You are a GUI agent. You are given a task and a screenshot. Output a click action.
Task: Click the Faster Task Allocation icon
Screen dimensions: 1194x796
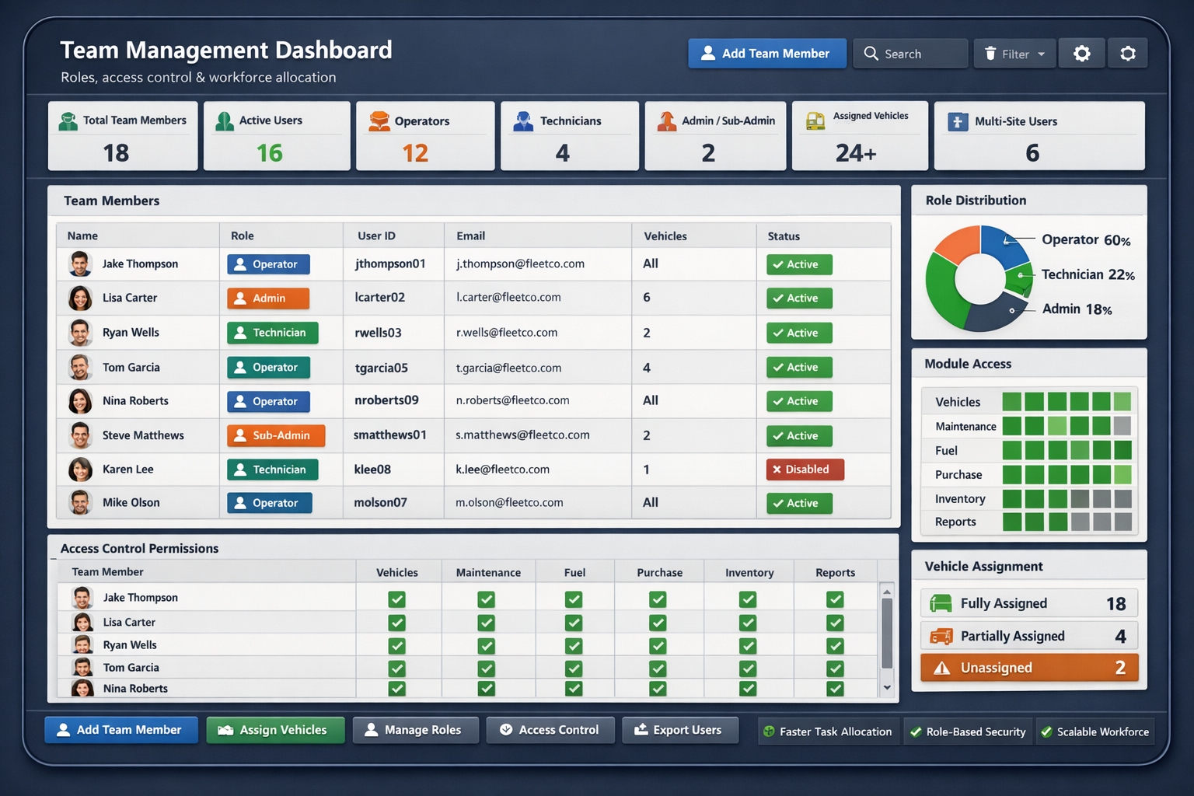[x=769, y=731]
